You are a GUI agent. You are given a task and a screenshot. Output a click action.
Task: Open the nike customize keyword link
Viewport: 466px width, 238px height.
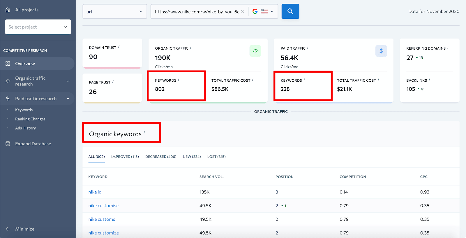pos(103,233)
